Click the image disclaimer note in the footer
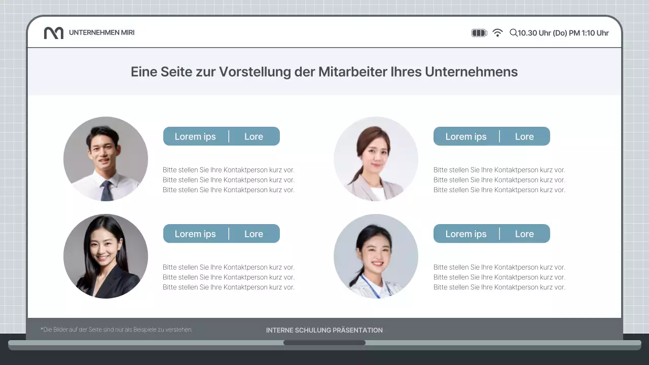The height and width of the screenshot is (365, 649). coord(116,330)
